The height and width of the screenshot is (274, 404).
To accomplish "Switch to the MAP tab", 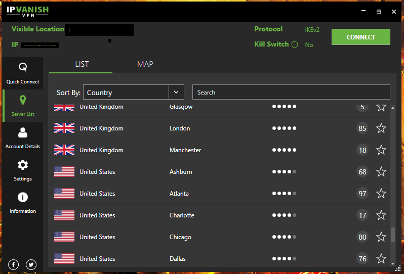I will click(145, 64).
